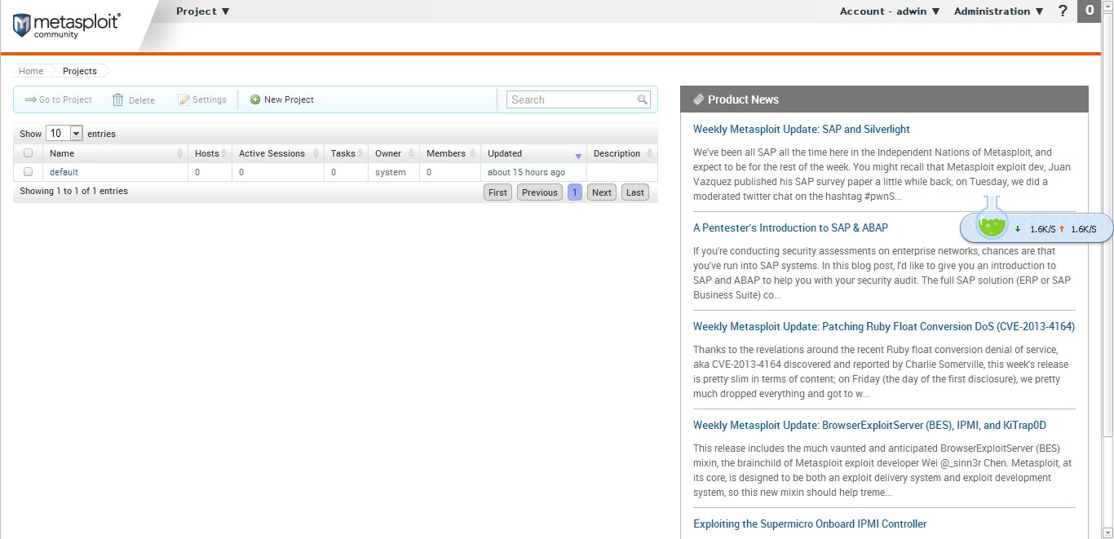Sort by Active Sessions column

tap(278, 153)
